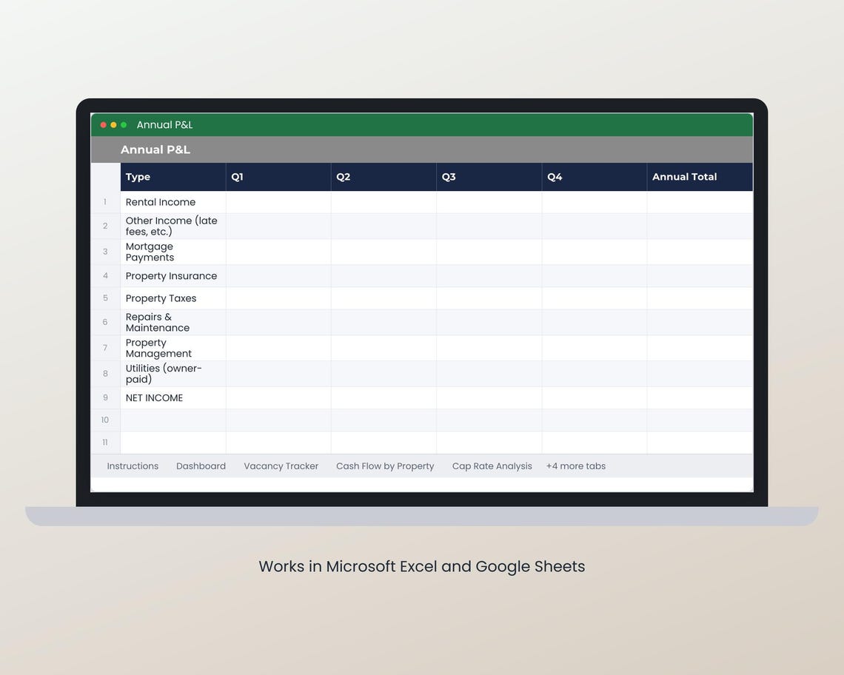Select row number 9 header
The width and height of the screenshot is (844, 675).
[x=105, y=397]
